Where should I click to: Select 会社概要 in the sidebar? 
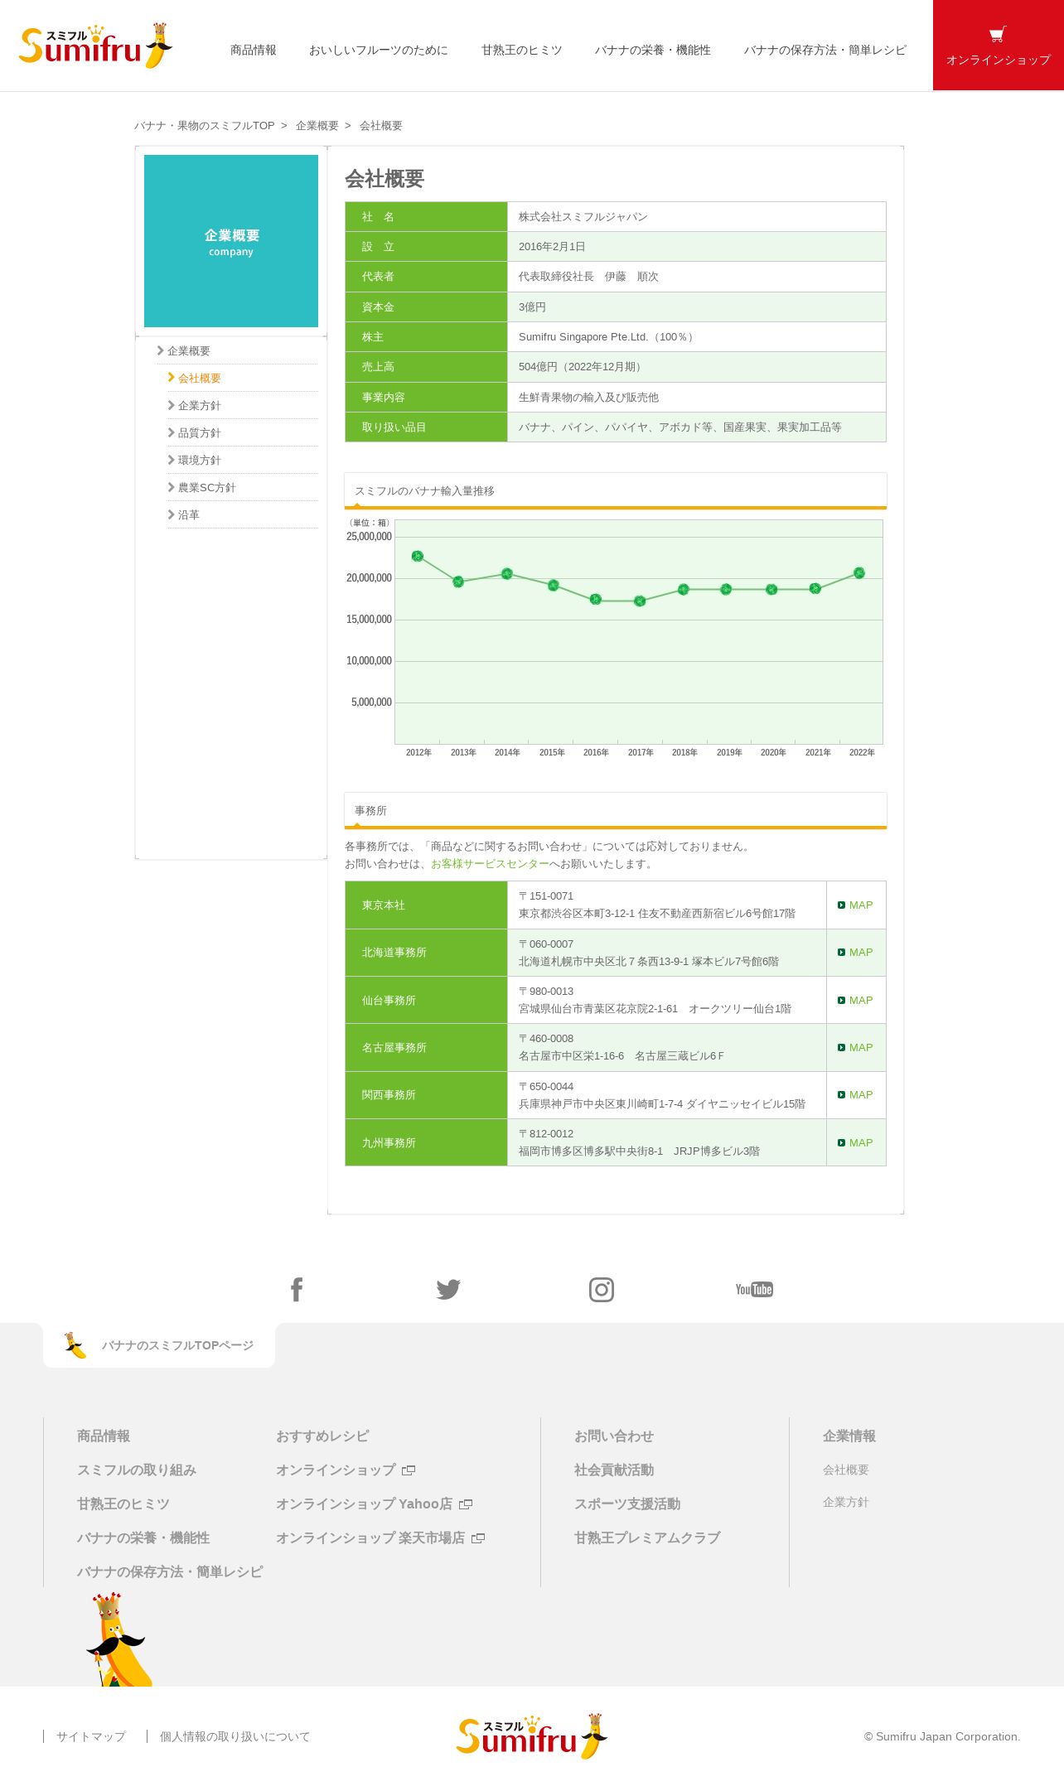click(x=200, y=379)
